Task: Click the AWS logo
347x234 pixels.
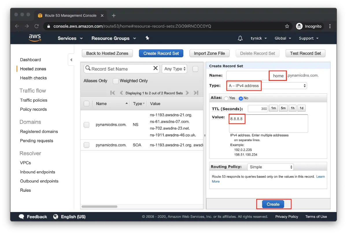Action: (35, 38)
